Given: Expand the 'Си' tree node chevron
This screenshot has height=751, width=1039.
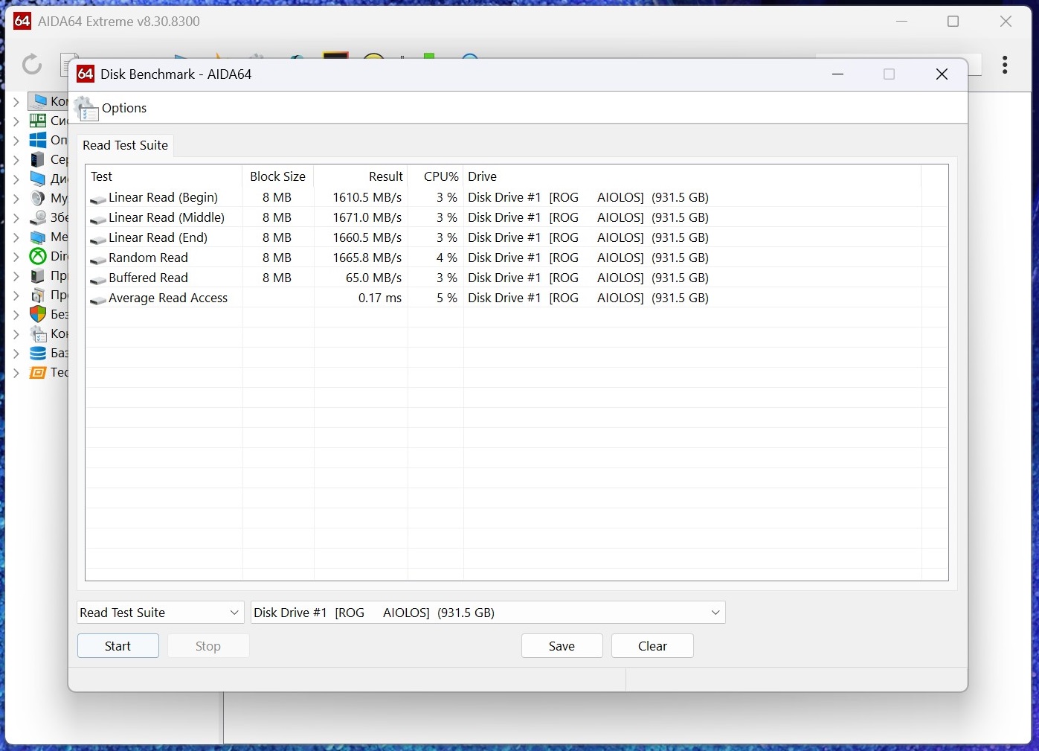Looking at the screenshot, I should click(16, 121).
